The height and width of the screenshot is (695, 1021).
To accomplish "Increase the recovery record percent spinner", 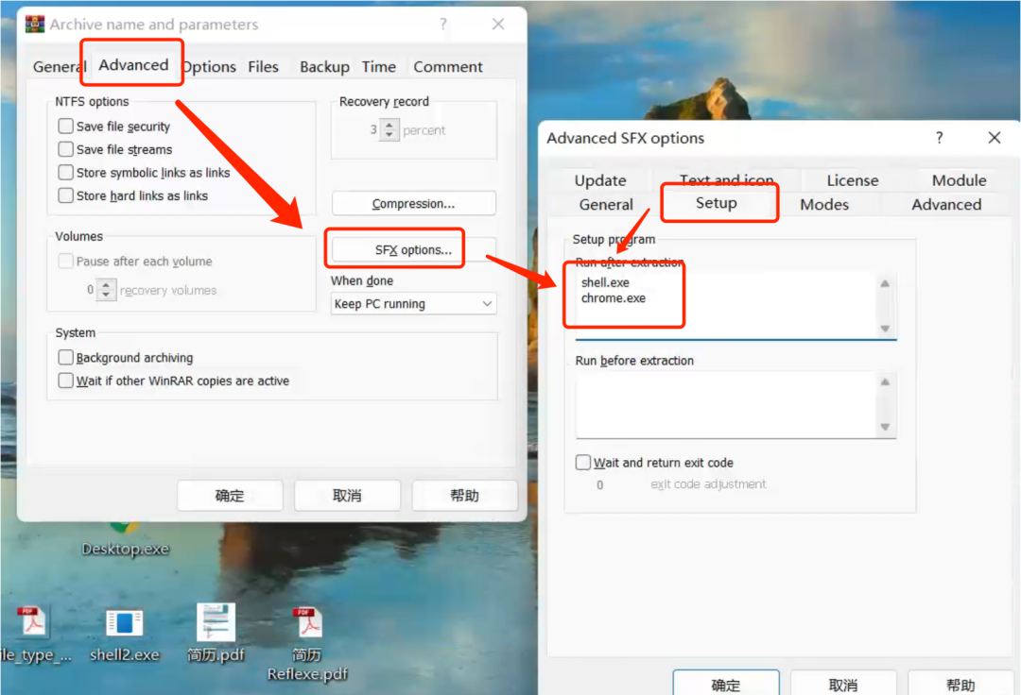I will 389,125.
